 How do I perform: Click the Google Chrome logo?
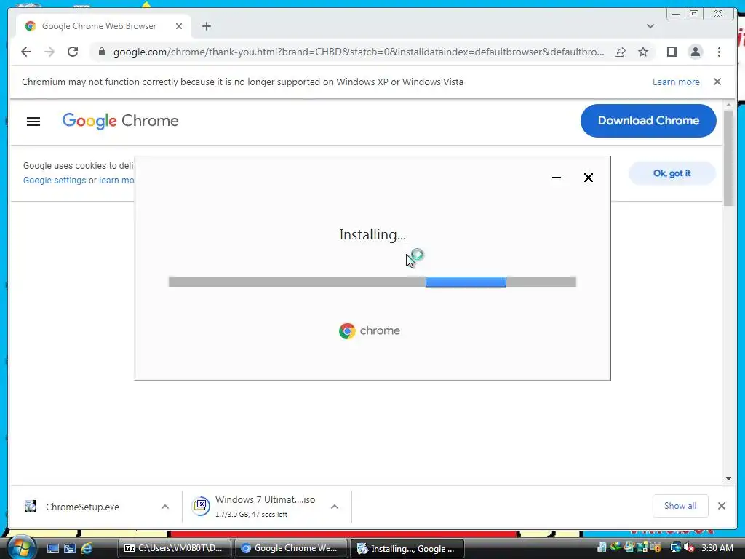(120, 122)
